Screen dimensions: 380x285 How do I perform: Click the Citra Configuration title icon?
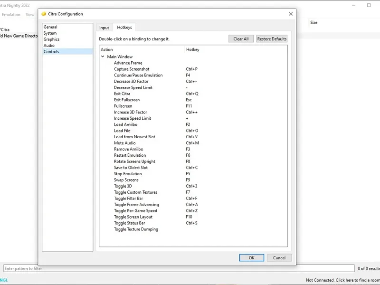[44, 14]
